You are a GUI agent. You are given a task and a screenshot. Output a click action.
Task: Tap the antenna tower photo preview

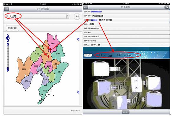(x=126, y=84)
